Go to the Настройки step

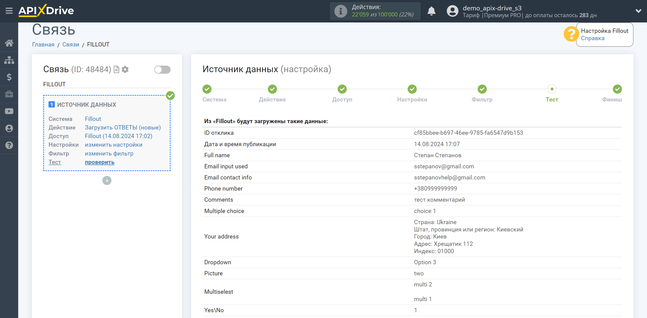click(412, 99)
